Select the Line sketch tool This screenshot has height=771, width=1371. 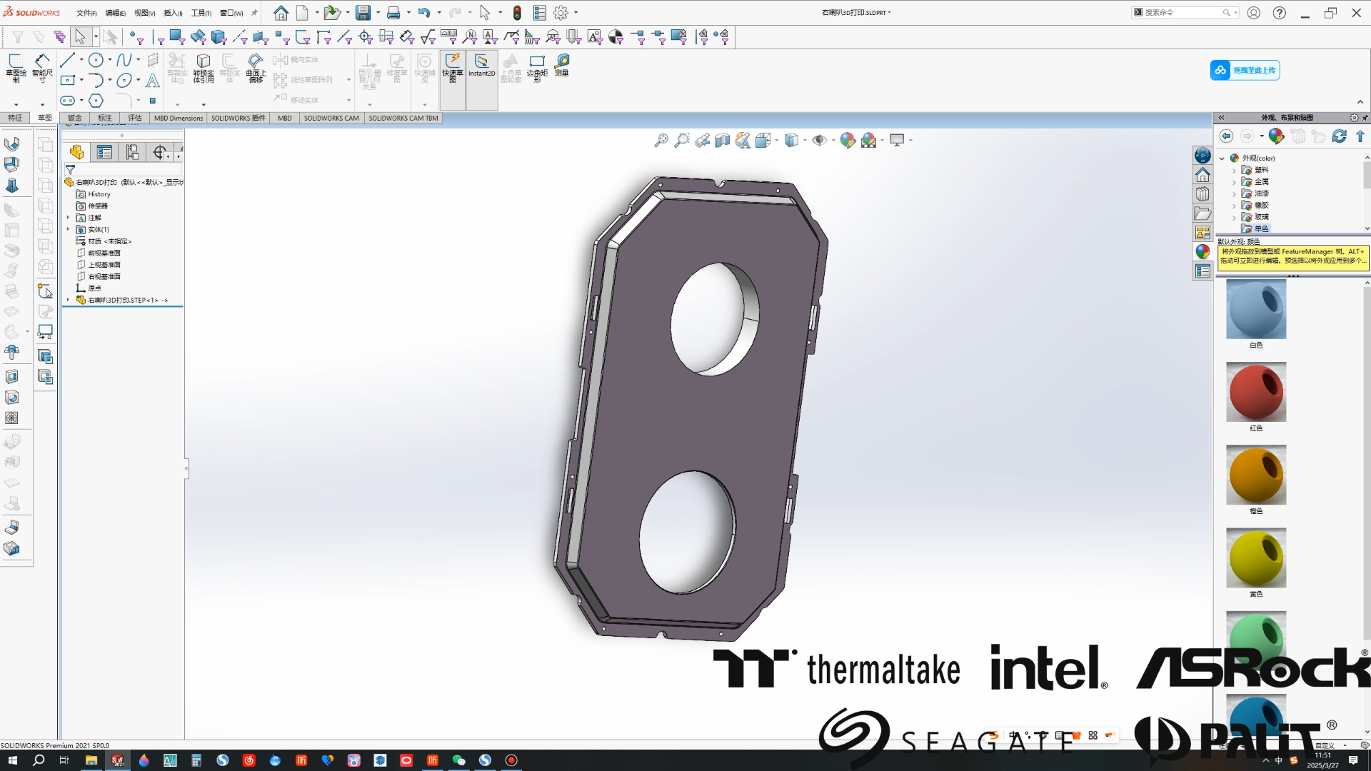pyautogui.click(x=68, y=60)
